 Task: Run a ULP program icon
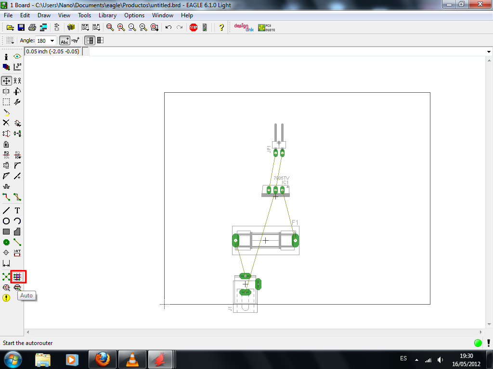[x=96, y=27]
